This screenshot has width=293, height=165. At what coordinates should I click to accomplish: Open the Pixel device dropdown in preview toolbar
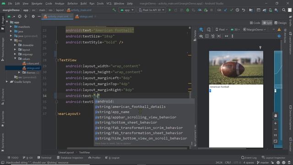pyautogui.click(x=222, y=29)
